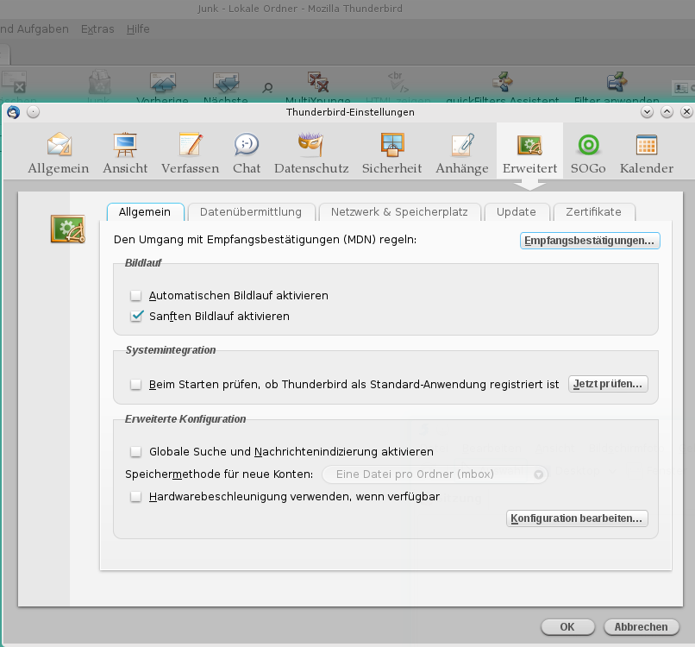
Task: Select the Erweitert settings category
Action: tap(529, 153)
